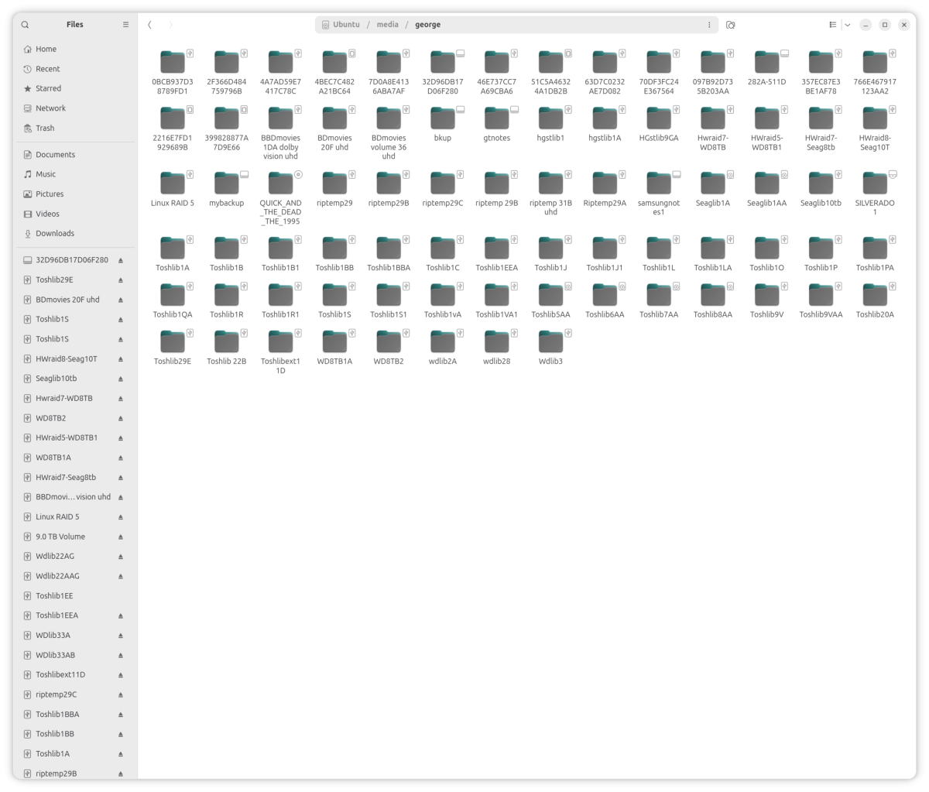
Task: Eject the riptemp29C drive in the sidebar
Action: click(120, 694)
